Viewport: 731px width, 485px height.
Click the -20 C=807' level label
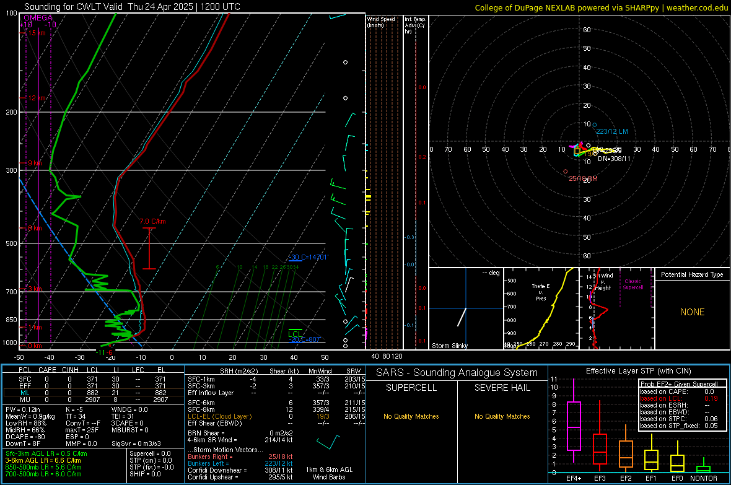pyautogui.click(x=305, y=339)
